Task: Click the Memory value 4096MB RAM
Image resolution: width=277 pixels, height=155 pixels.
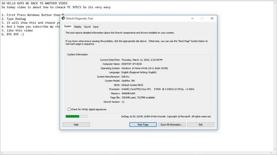Action: point(128,93)
